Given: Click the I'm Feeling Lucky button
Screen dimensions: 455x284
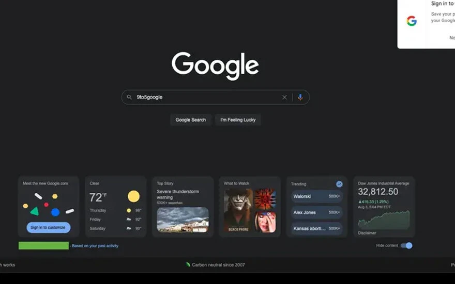Looking at the screenshot, I should 238,120.
